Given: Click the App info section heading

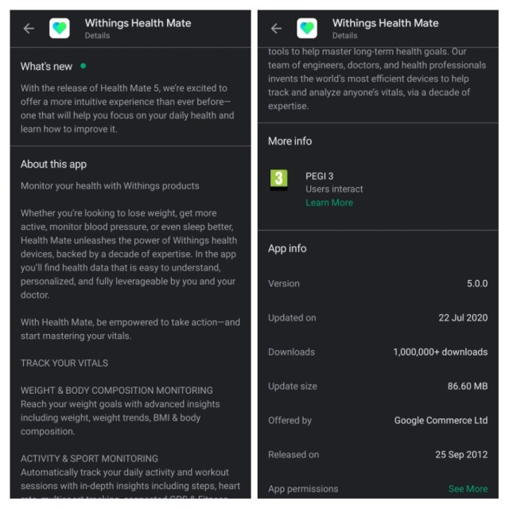Looking at the screenshot, I should coord(287,249).
